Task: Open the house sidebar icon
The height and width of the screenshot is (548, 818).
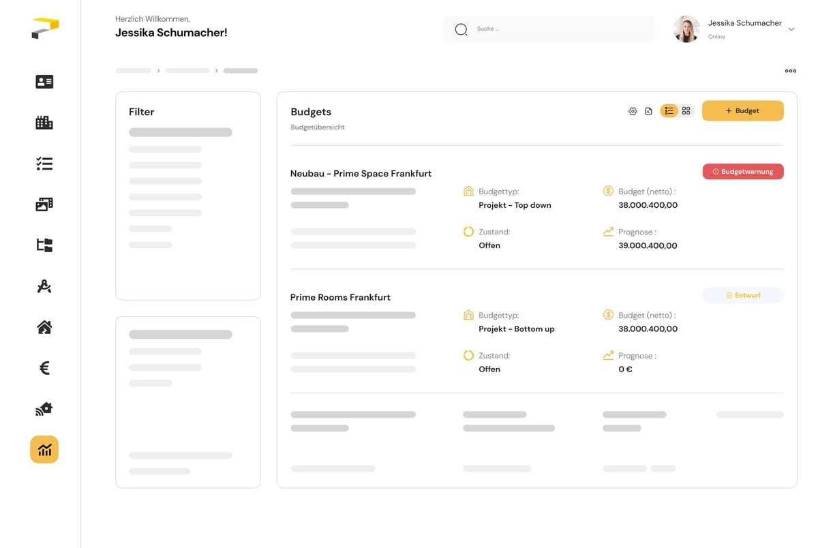Action: tap(44, 327)
